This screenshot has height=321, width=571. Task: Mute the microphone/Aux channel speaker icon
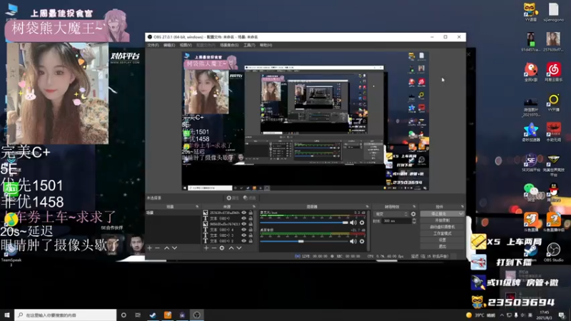[x=353, y=223]
